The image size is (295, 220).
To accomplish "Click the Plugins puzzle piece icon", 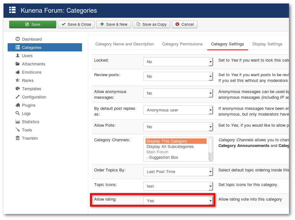I will (x=17, y=105).
